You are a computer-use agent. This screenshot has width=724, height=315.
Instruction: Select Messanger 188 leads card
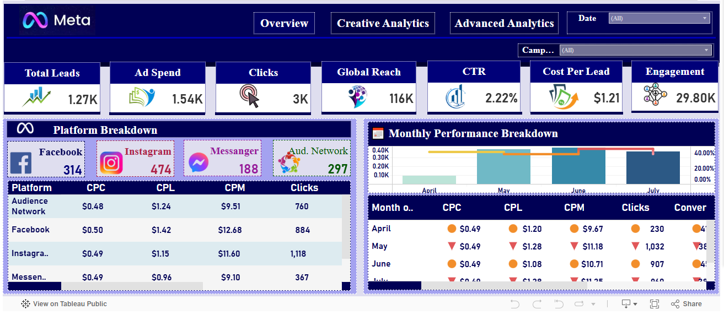(222, 159)
